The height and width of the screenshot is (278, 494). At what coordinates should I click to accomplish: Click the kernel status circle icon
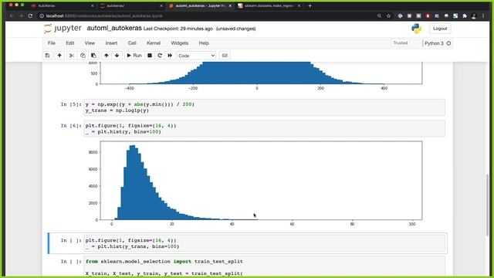pos(448,43)
